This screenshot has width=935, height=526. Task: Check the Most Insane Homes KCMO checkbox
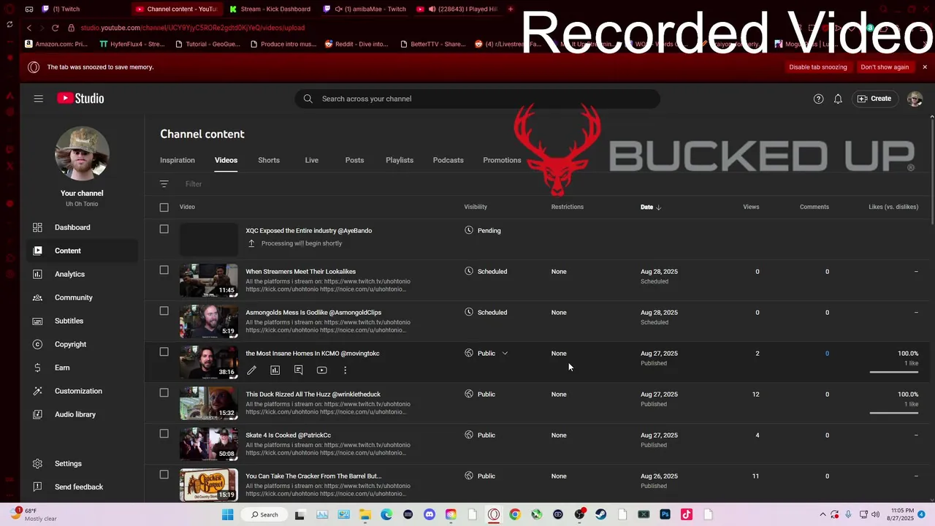coord(164,351)
